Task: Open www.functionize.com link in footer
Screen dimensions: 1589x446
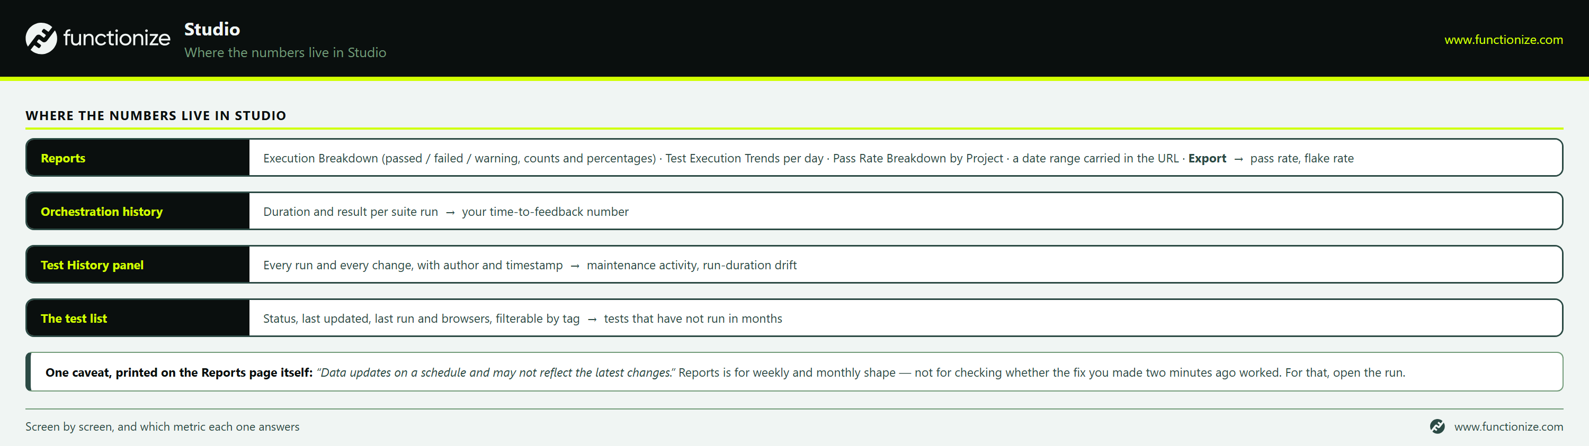Action: pyautogui.click(x=1508, y=426)
